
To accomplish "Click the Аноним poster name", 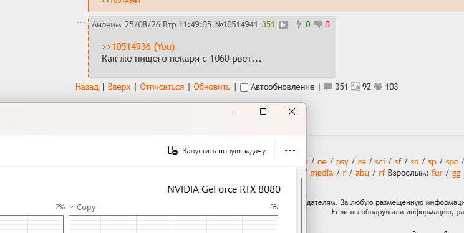I will [107, 24].
